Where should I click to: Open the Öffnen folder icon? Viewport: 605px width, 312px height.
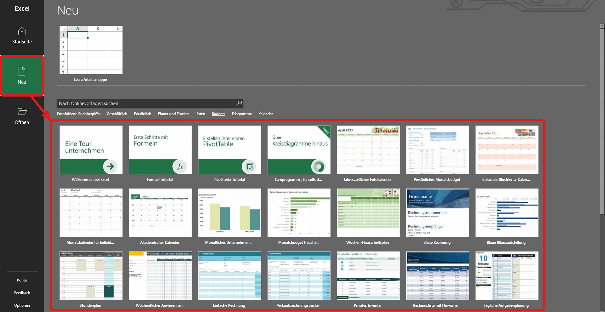22,111
